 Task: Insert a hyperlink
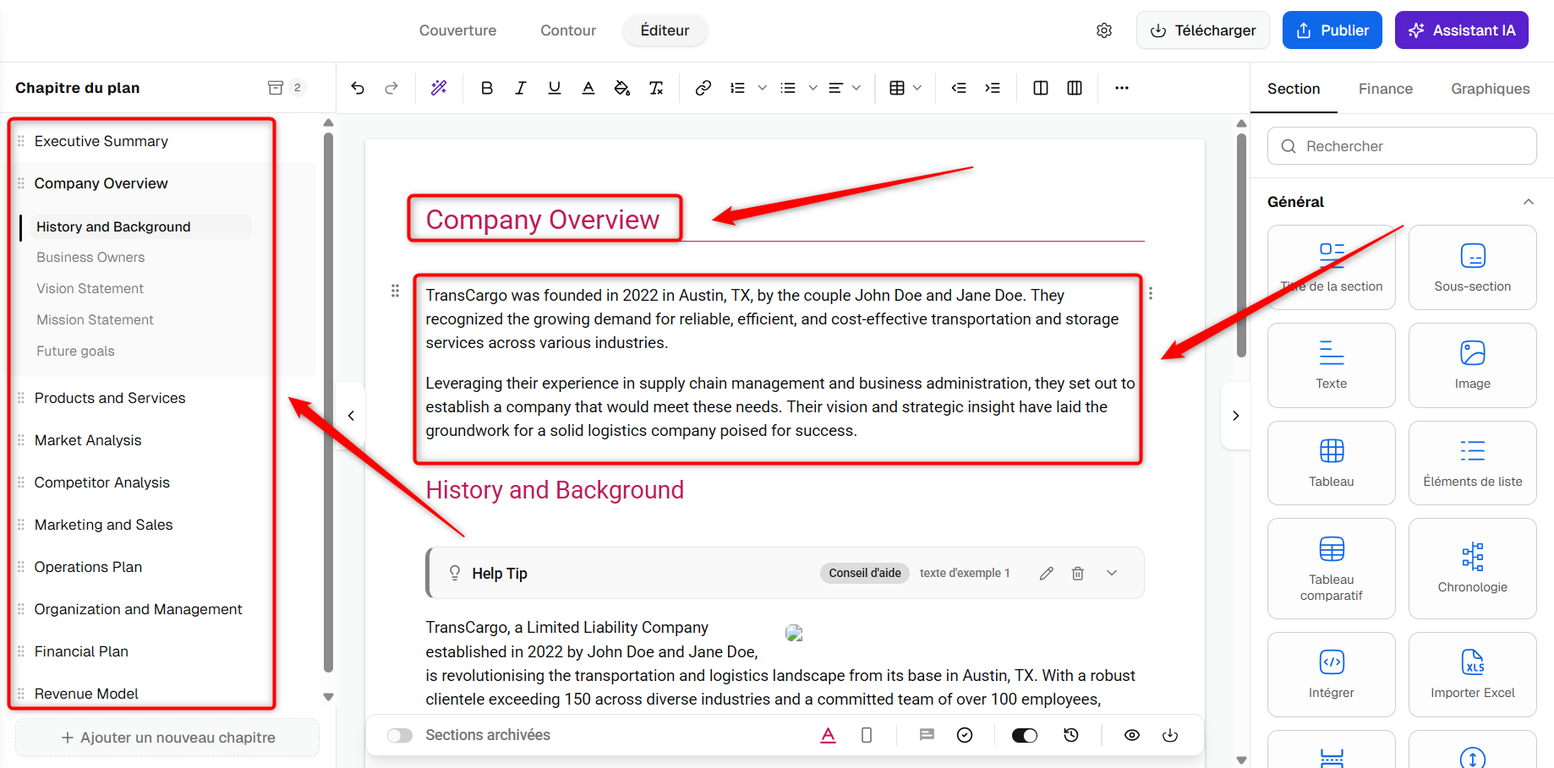(x=703, y=88)
